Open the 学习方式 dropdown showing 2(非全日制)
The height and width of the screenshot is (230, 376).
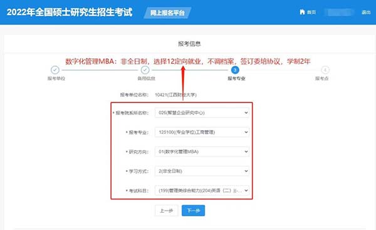coord(202,171)
